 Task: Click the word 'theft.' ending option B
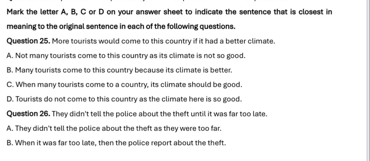click(217, 143)
